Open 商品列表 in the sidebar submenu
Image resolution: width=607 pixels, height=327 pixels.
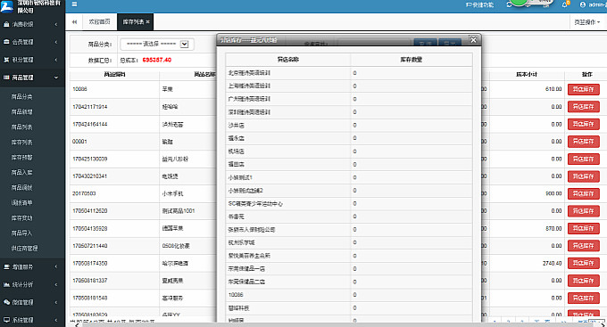[21, 127]
